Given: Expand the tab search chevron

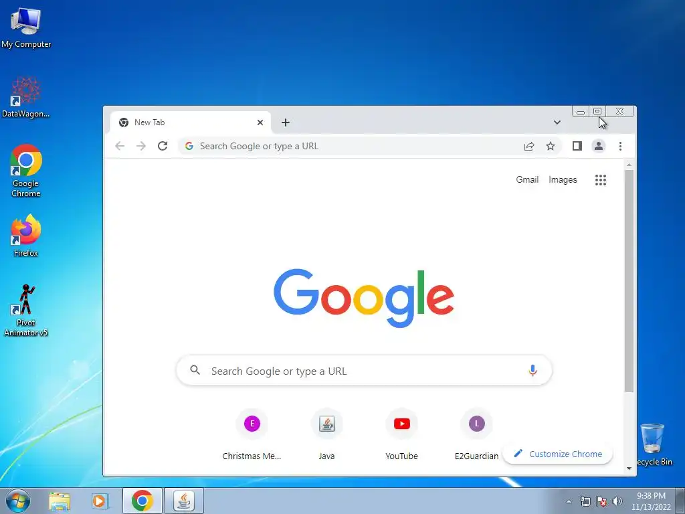Looking at the screenshot, I should click(x=557, y=122).
